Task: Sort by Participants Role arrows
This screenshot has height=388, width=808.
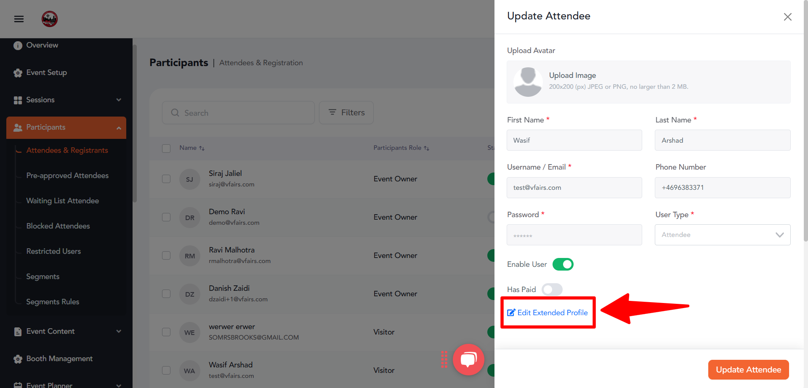Action: [427, 148]
